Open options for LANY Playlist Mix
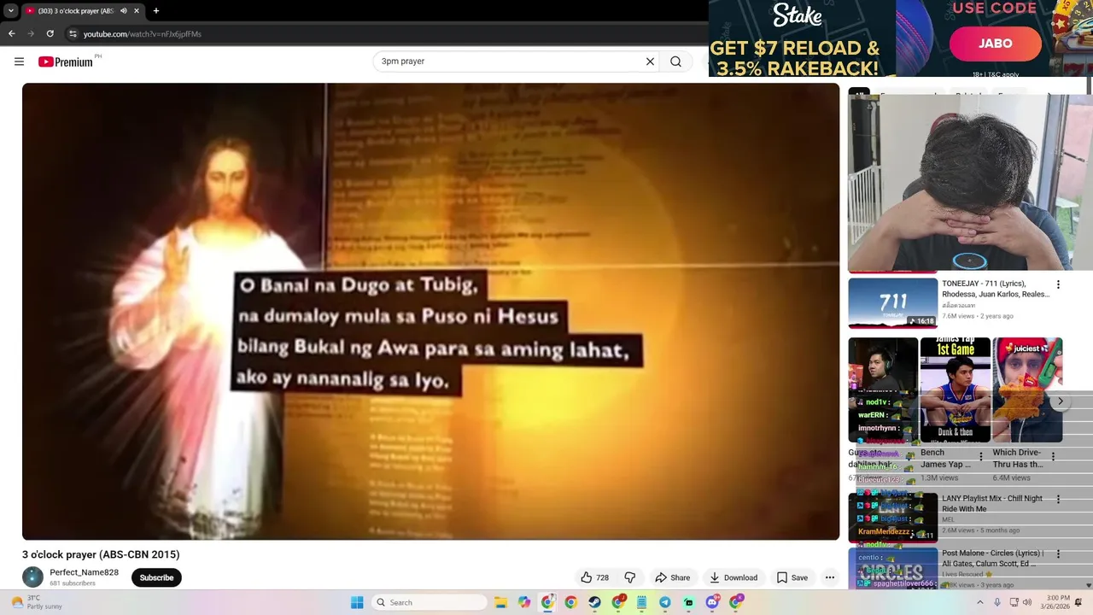Screen dimensions: 1093x615 tap(1058, 499)
